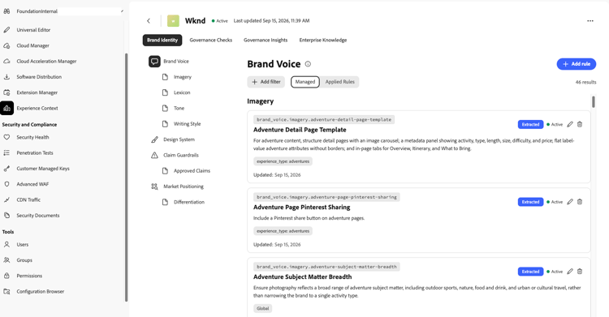Select the Experience Context icon
This screenshot has width=609, height=317.
tap(7, 109)
